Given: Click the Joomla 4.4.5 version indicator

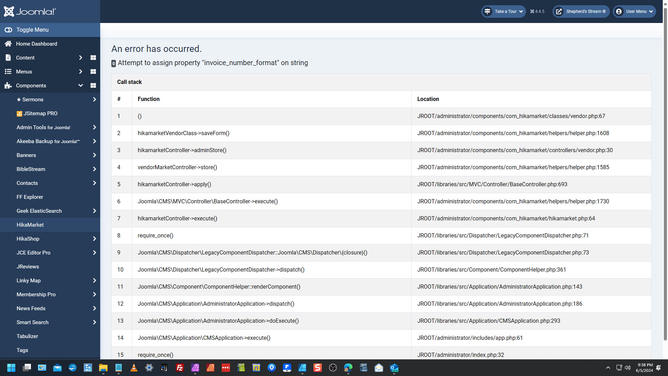Looking at the screenshot, I should point(538,11).
